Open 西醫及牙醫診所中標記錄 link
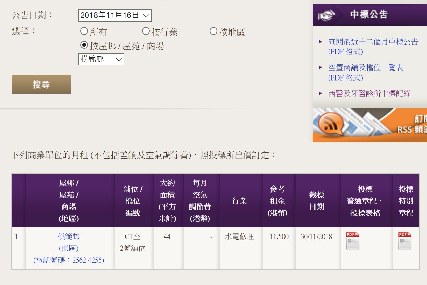This screenshot has height=285, width=427. tap(369, 93)
